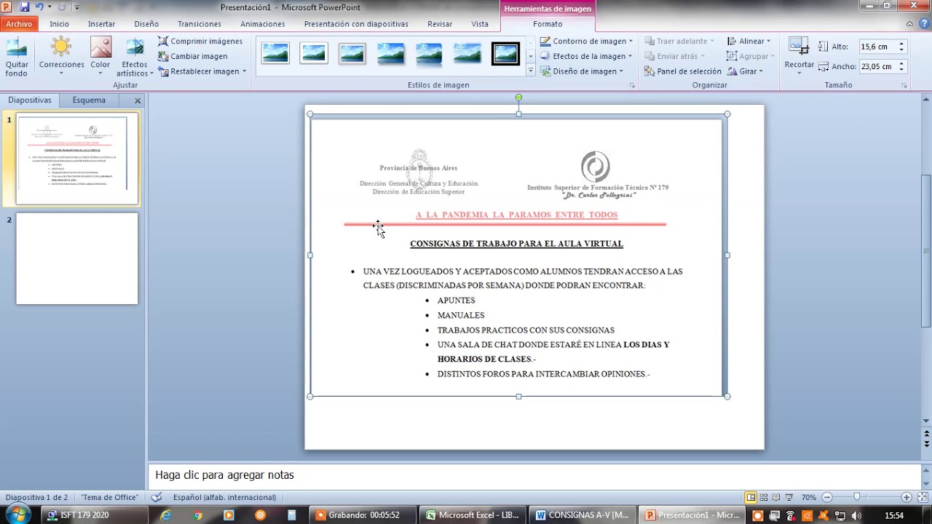The width and height of the screenshot is (932, 524).
Task: Click the Windows Start button
Action: [x=17, y=515]
